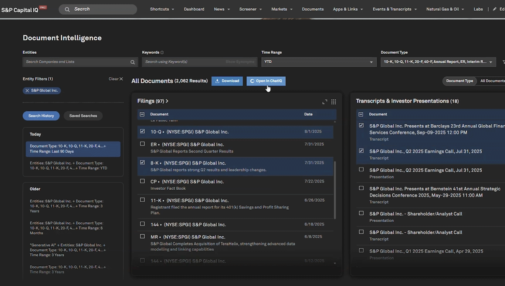Viewport: 505px width, 286px height.
Task: Uncheck the 10-Q filing dated 8/1/2025
Action: point(142,131)
